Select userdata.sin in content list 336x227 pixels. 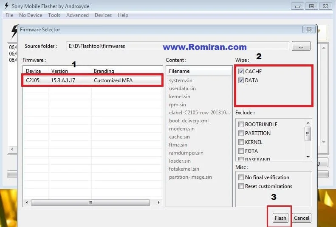coord(182,89)
